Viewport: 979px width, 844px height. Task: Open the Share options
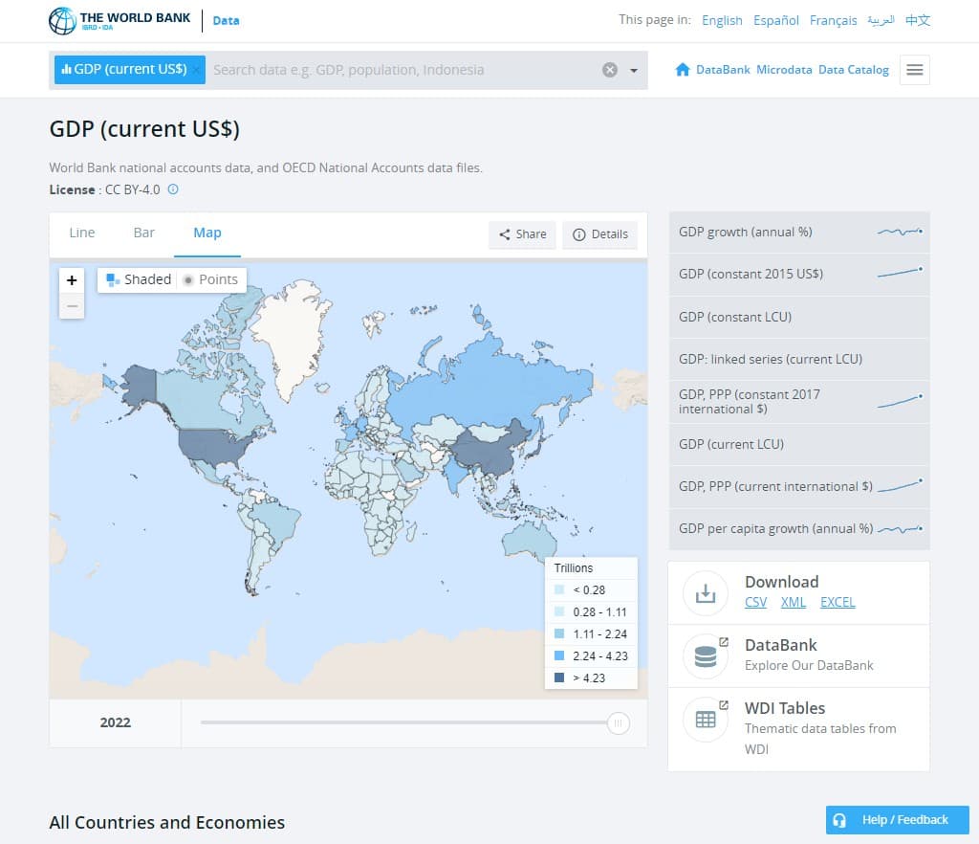[522, 234]
